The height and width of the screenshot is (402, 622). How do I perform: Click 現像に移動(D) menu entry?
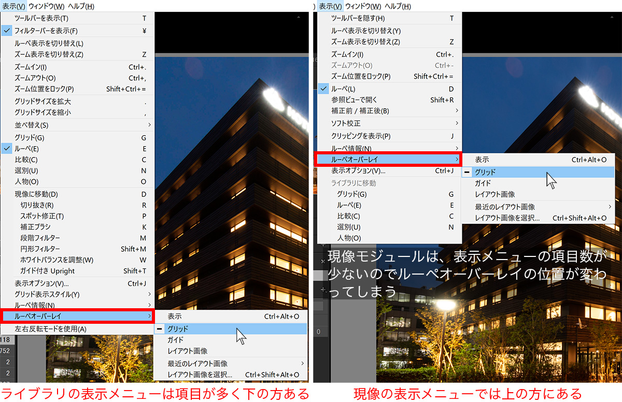36,194
